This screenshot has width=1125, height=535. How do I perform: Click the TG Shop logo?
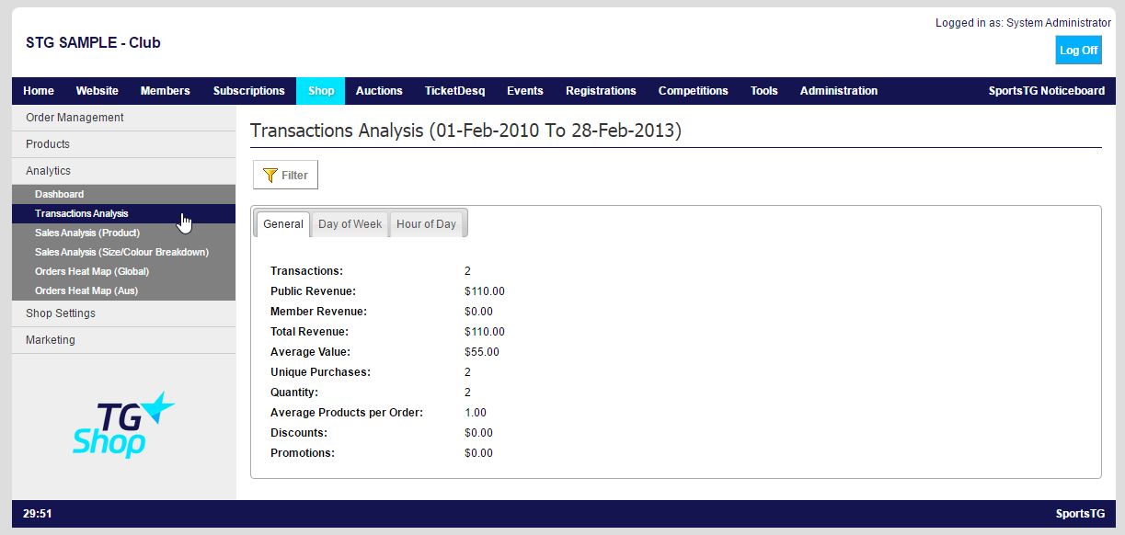tap(123, 425)
